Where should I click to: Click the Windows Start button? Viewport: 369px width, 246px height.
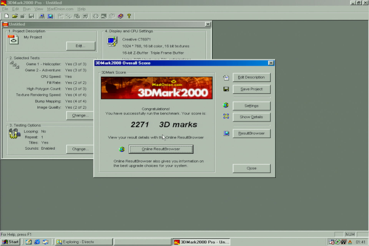click(10, 242)
